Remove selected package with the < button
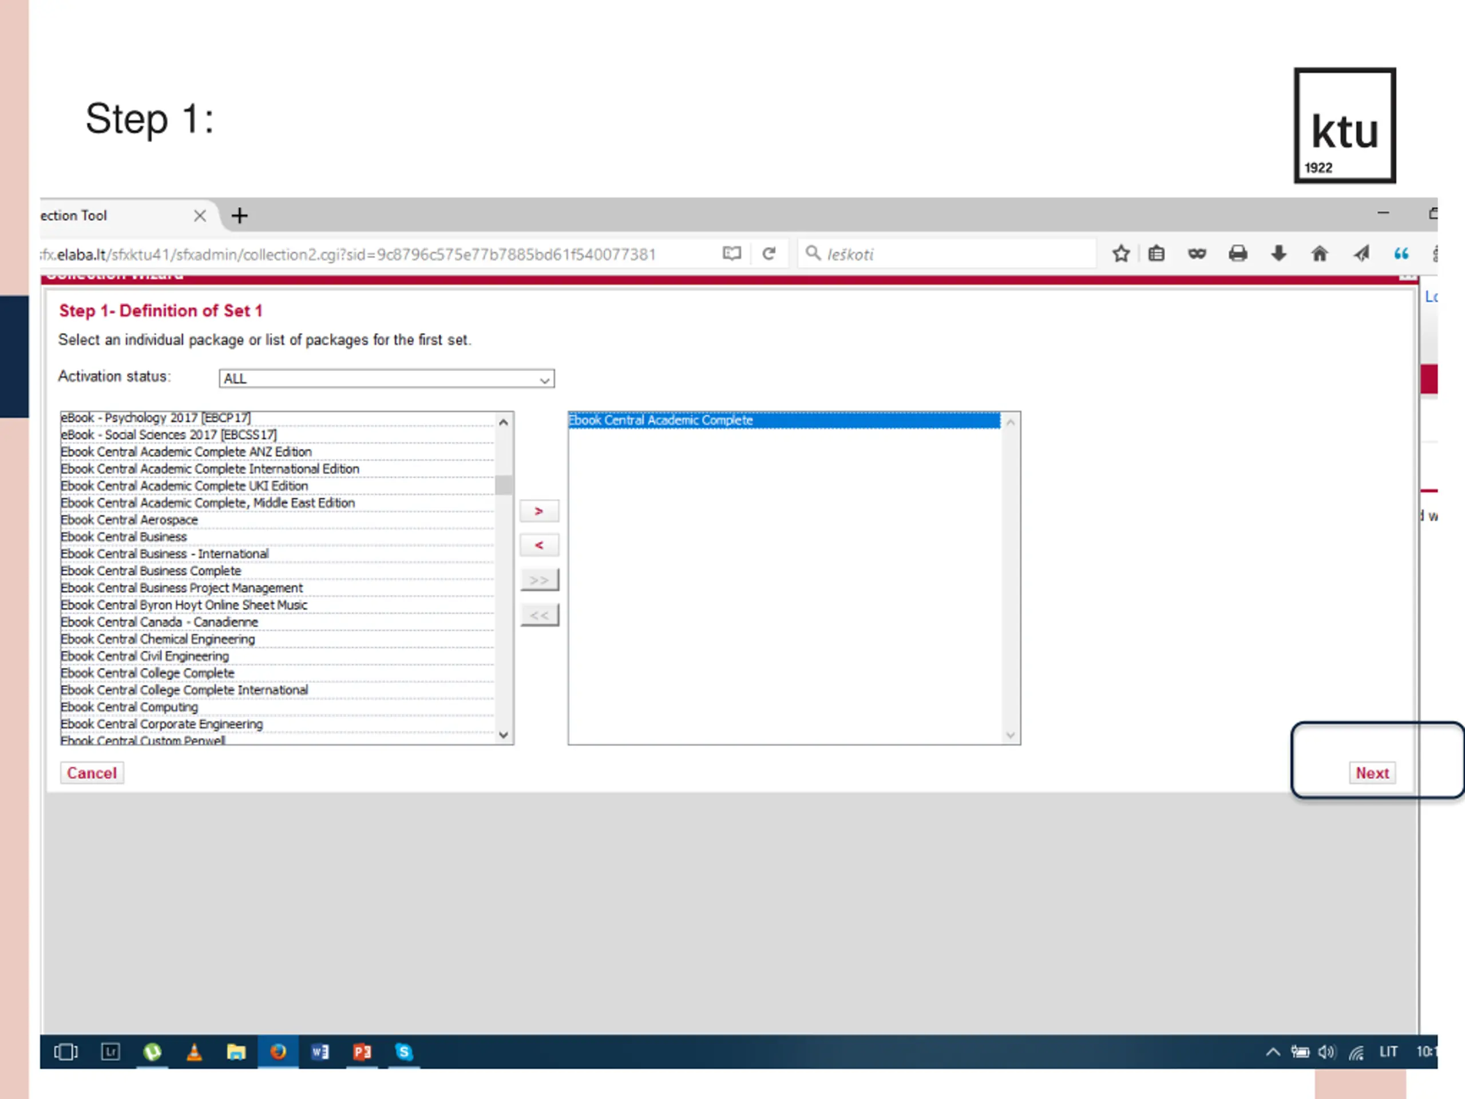This screenshot has height=1099, width=1465. coord(539,546)
